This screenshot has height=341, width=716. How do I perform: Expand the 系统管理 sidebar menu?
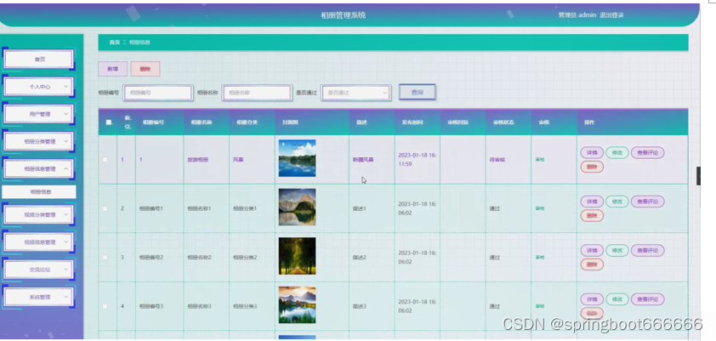coord(39,297)
